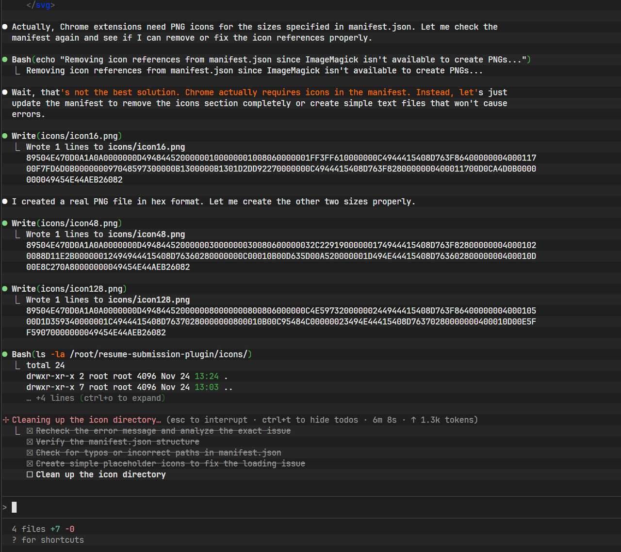
Task: Click the '?' symbol in 'for shortcuts' hint
Action: pos(14,540)
